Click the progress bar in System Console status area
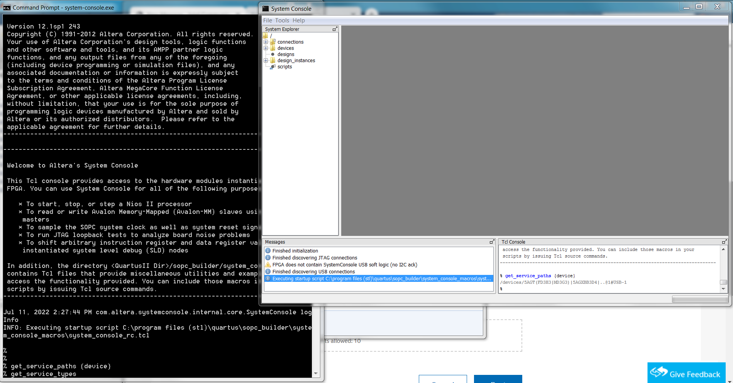The width and height of the screenshot is (733, 383). coord(700,299)
